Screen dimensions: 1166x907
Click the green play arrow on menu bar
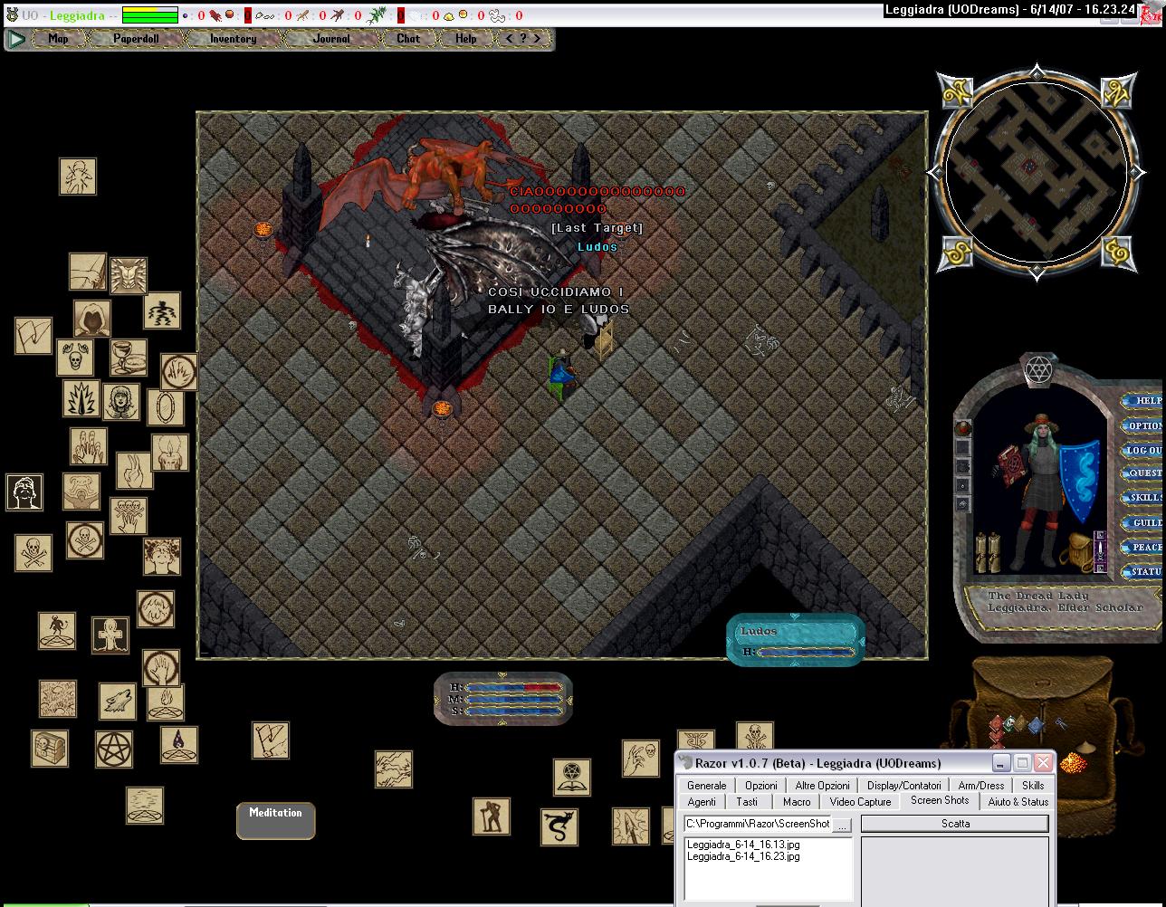[16, 39]
